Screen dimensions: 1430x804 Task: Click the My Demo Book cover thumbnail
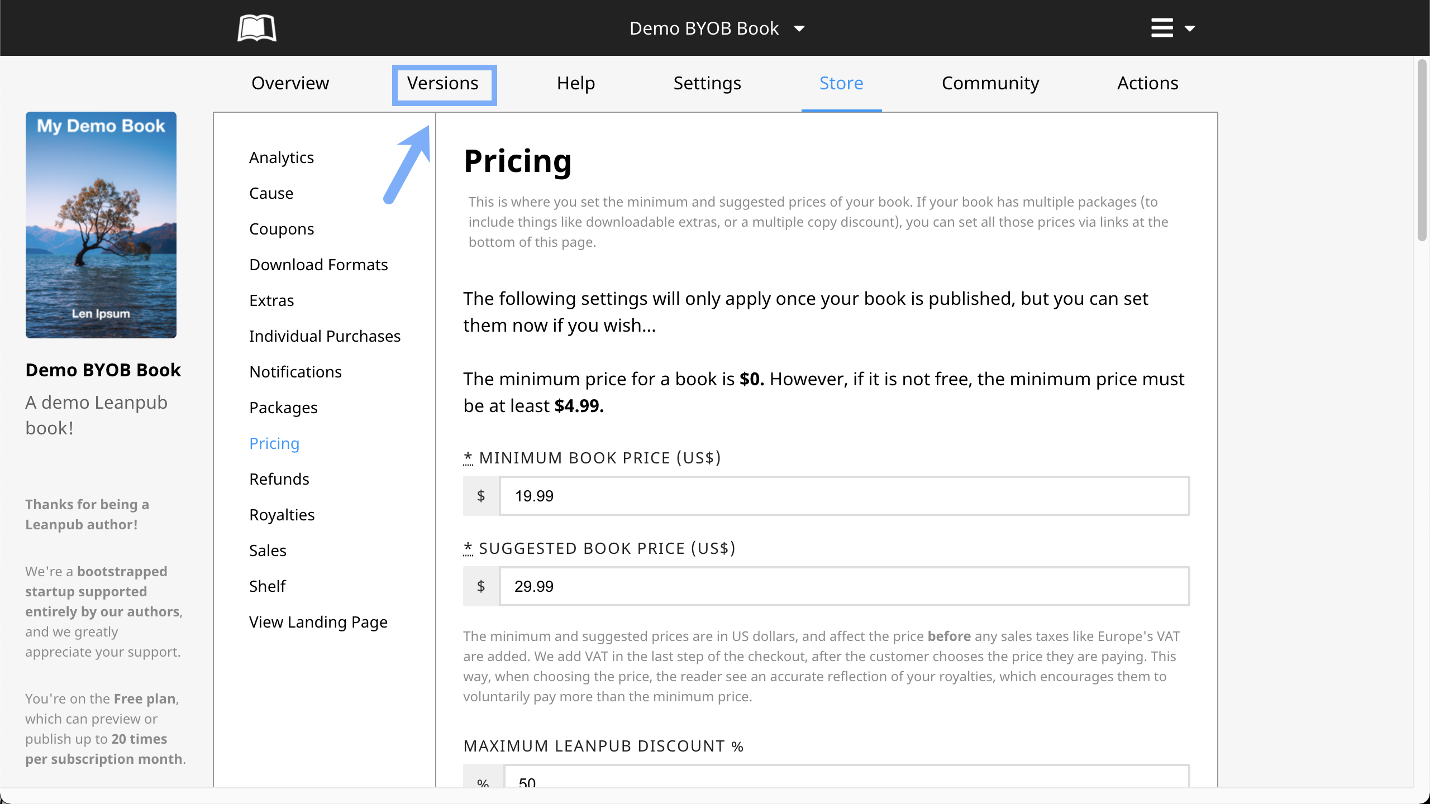coord(101,224)
